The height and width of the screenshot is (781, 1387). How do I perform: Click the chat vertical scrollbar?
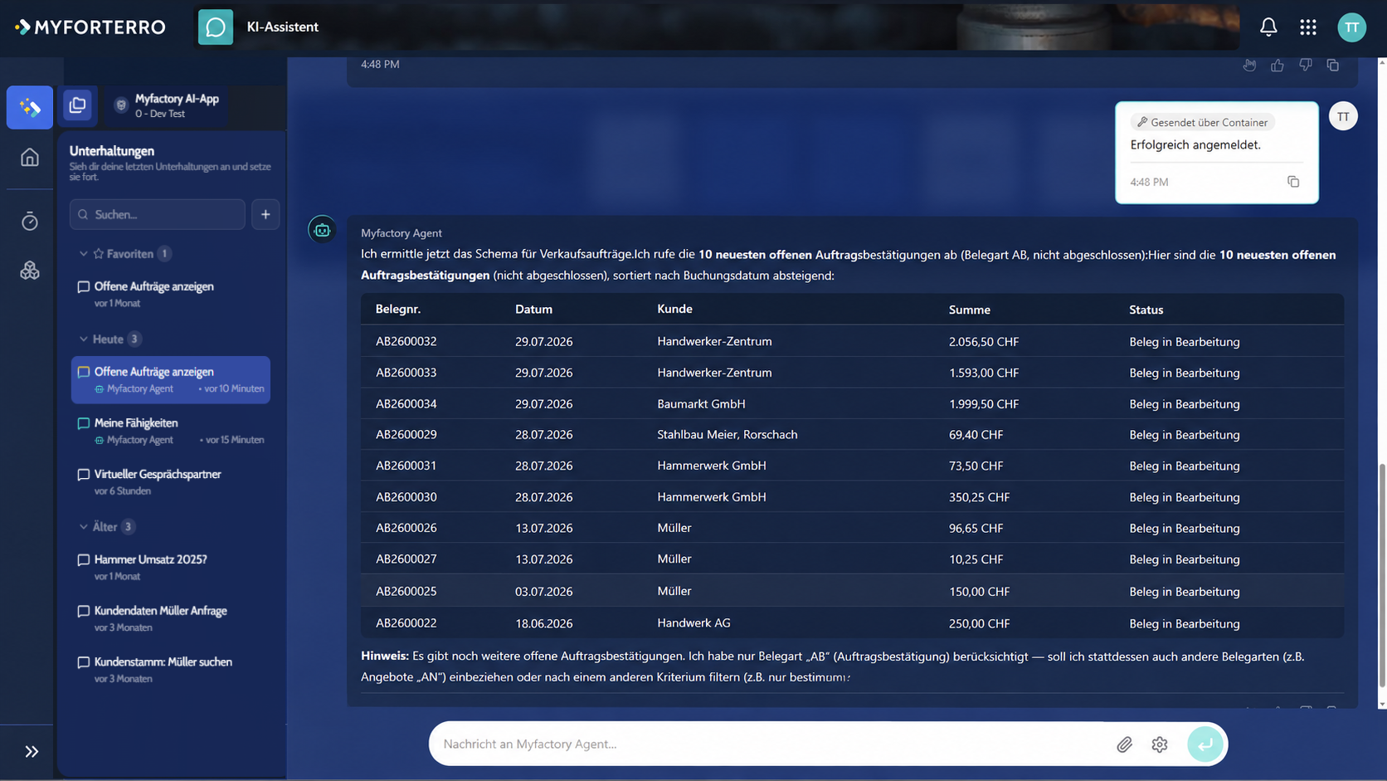click(1381, 575)
